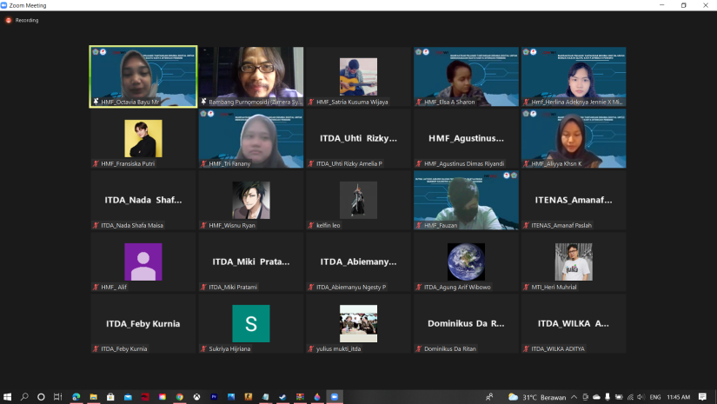
Task: Open Task View from the taskbar
Action: [x=58, y=396]
